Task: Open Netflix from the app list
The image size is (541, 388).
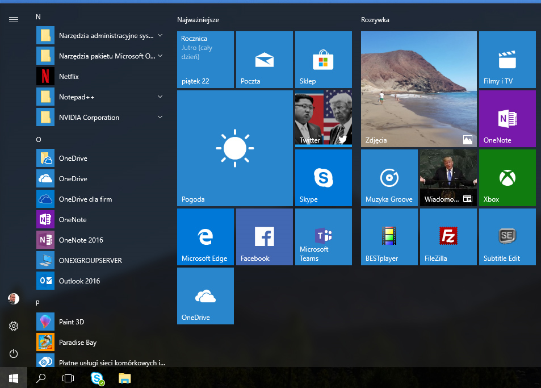Action: click(x=100, y=76)
